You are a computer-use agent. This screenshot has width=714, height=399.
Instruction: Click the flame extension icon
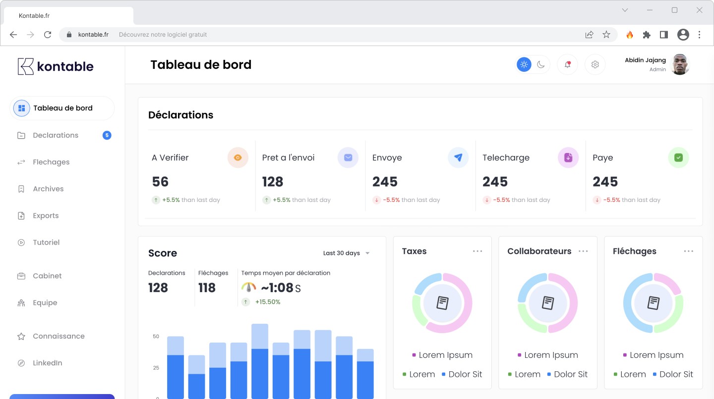pos(630,35)
